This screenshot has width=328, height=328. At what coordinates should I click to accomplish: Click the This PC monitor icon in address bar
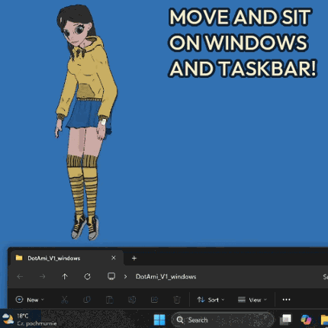[111, 276]
